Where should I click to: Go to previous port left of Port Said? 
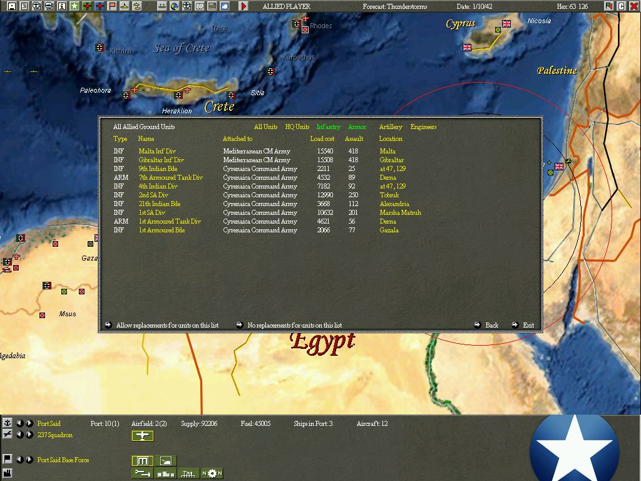coord(19,423)
